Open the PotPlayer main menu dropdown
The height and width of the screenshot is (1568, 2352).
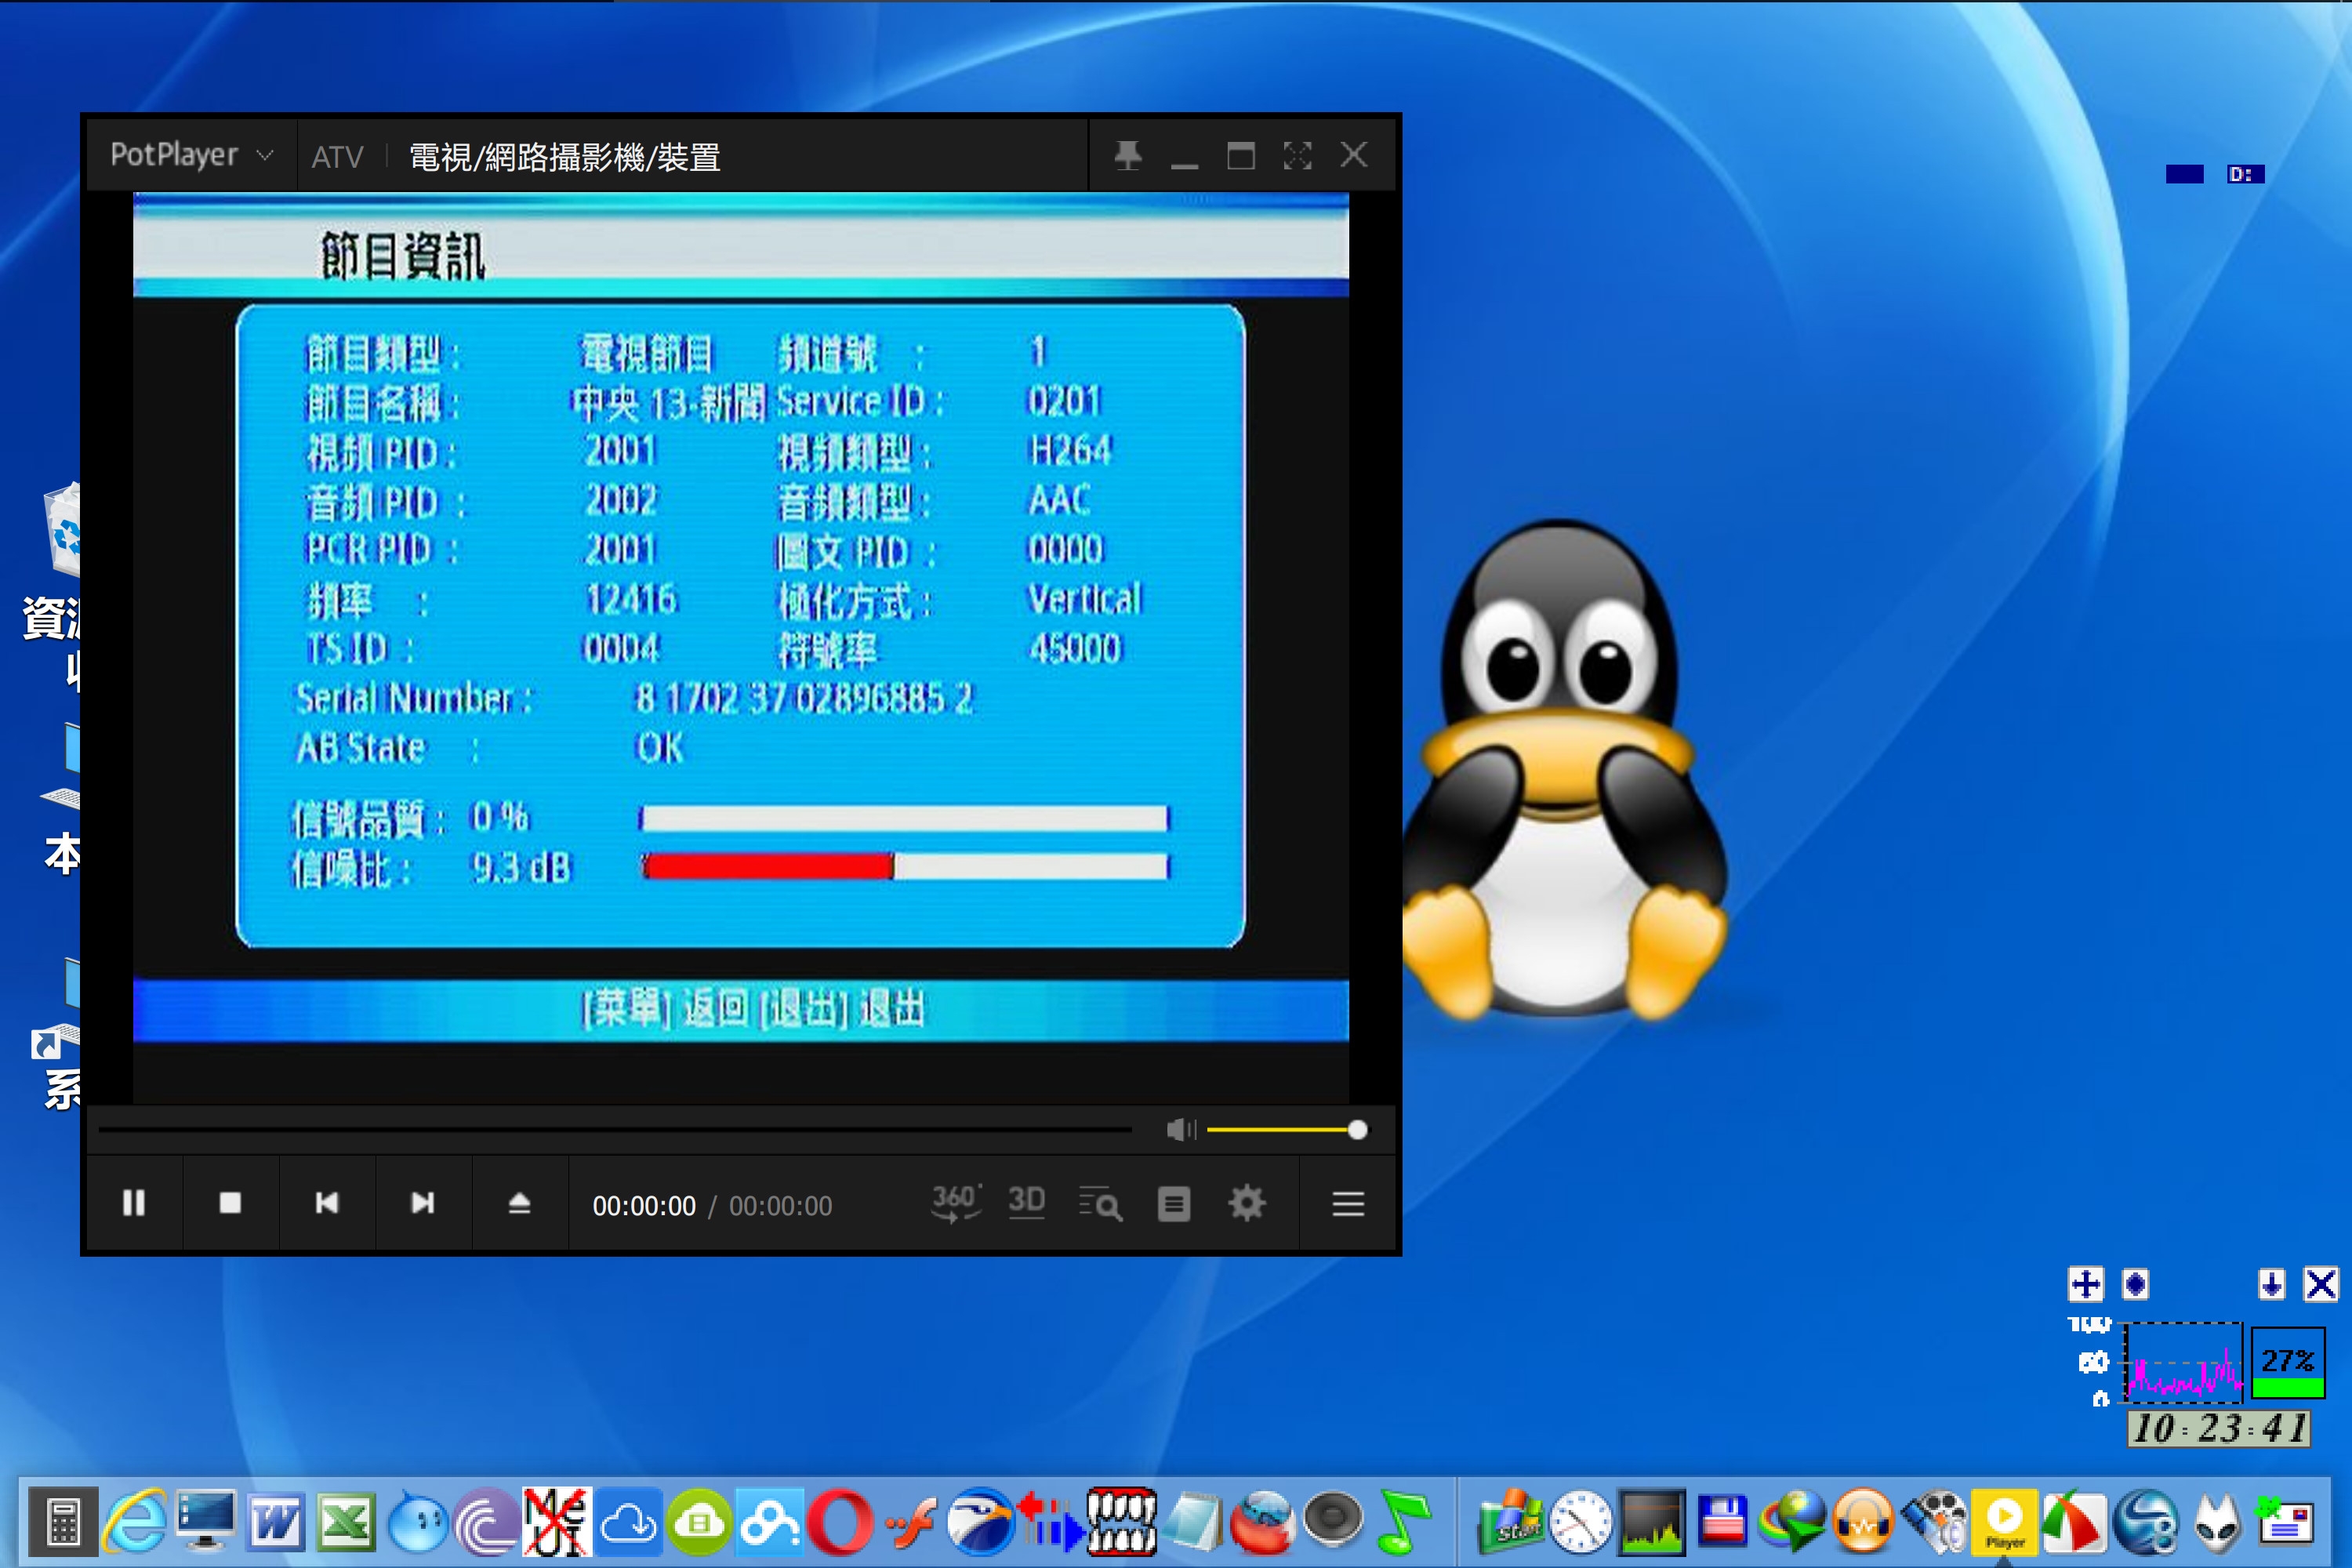(192, 155)
